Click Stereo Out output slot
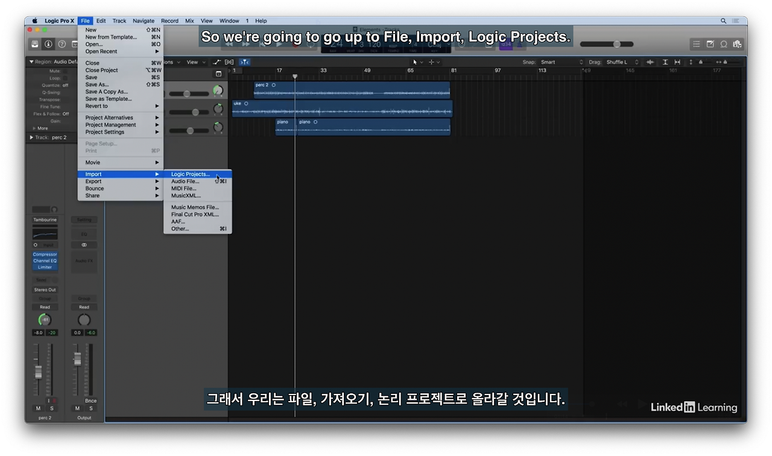 (x=45, y=290)
